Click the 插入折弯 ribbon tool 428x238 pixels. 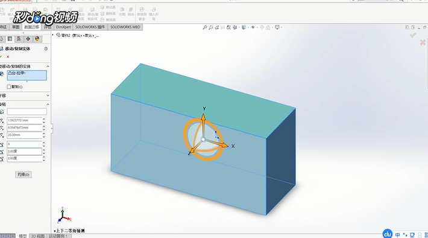pyautogui.click(x=154, y=14)
